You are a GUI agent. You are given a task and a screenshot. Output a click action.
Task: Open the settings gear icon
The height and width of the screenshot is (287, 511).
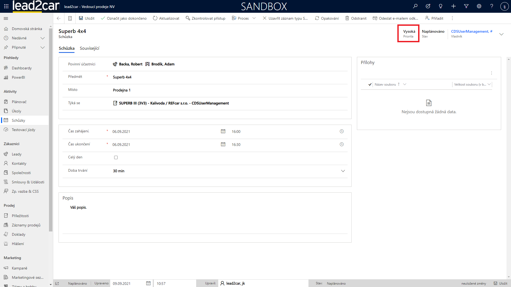[x=479, y=6]
